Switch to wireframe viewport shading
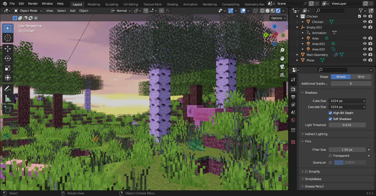 click(x=262, y=11)
